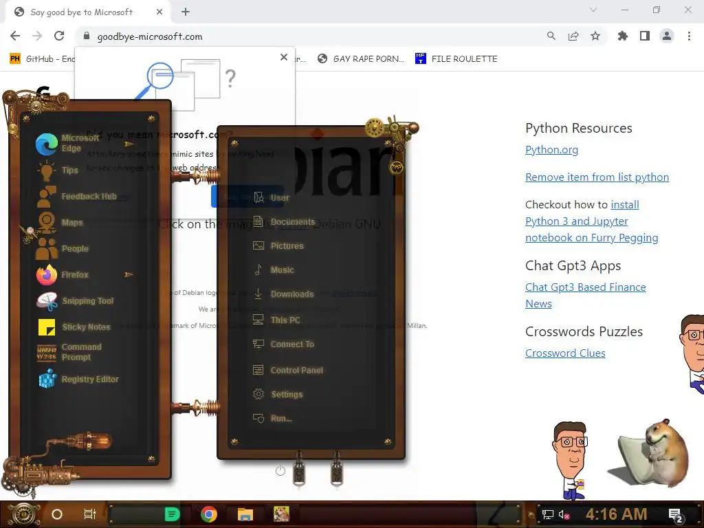Open FILE ROULETTE bookmark
Image resolution: width=704 pixels, height=528 pixels.
[456, 59]
